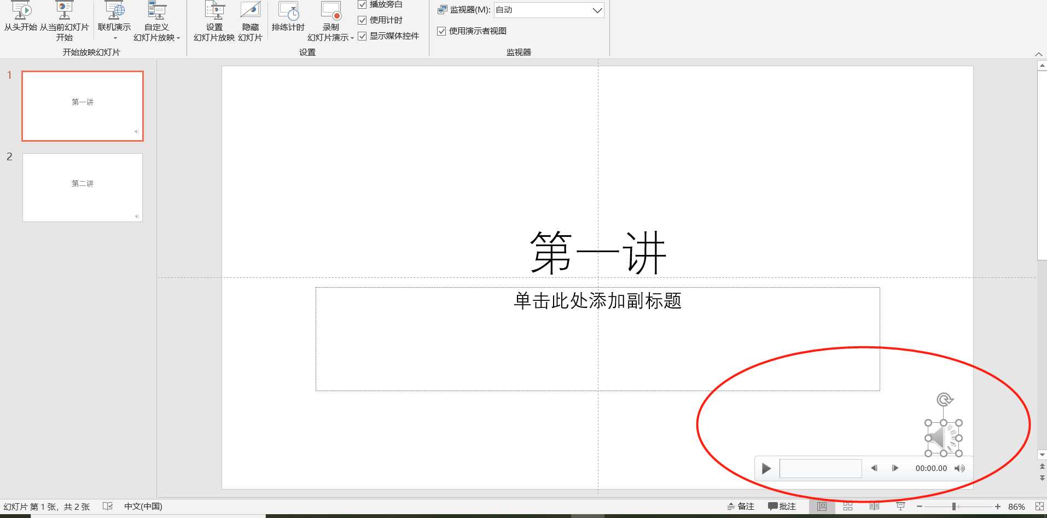Open 备注 (Notes) from the status bar

(740, 506)
